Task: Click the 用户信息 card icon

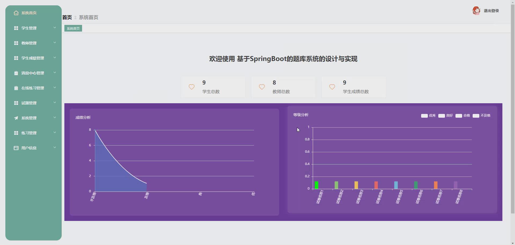Action: (16, 148)
